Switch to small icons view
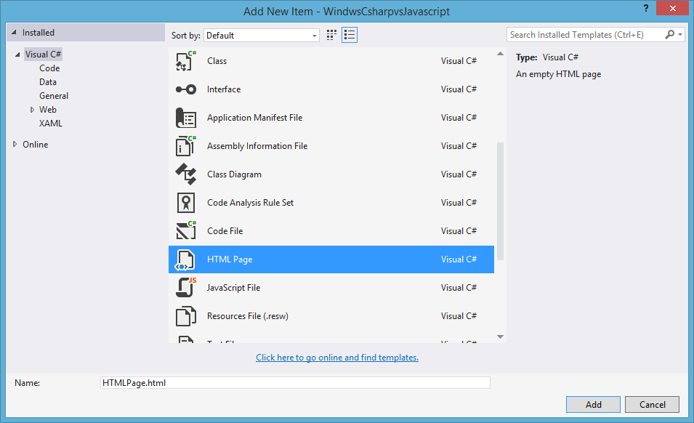 331,34
